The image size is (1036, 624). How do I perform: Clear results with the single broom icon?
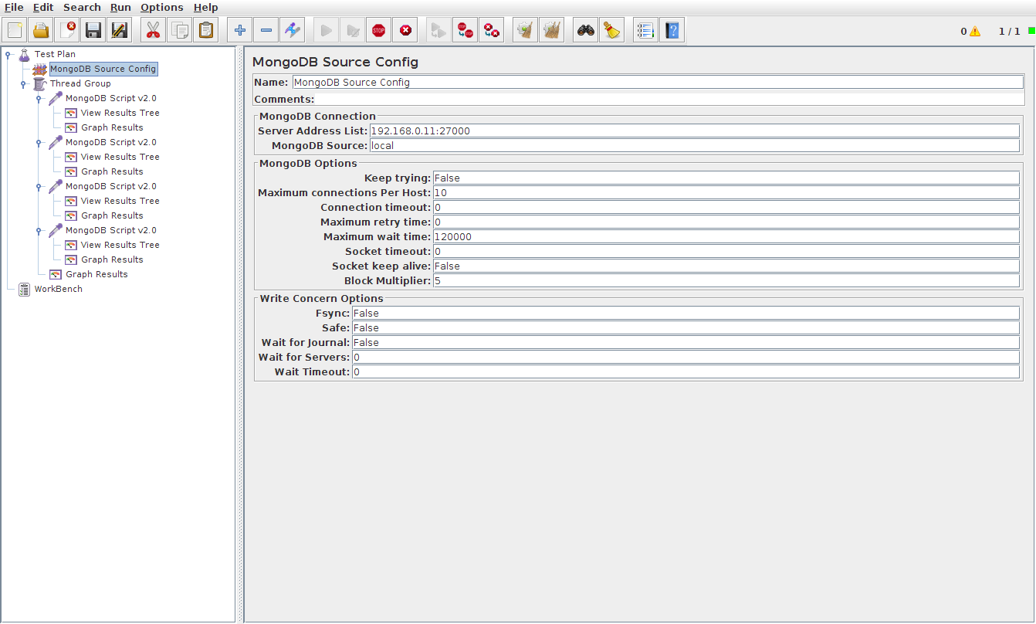(526, 31)
